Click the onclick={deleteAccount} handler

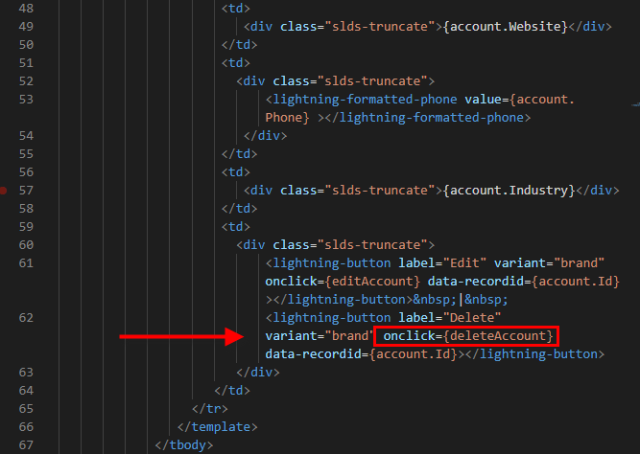tap(468, 336)
